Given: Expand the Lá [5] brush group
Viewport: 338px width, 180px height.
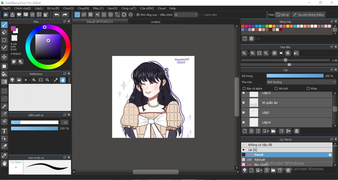Looking at the screenshot, I should coord(244,150).
